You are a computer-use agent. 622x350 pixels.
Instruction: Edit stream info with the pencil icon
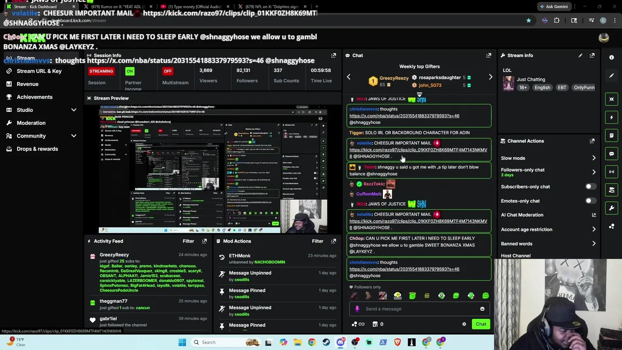580,55
